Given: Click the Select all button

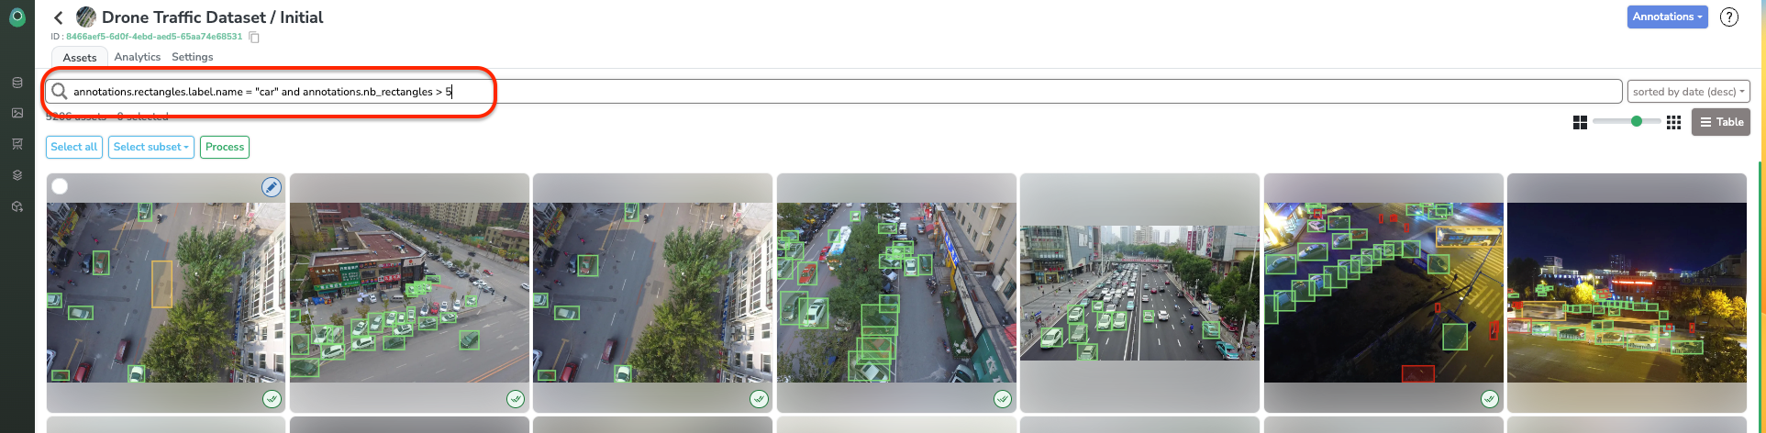Looking at the screenshot, I should pyautogui.click(x=74, y=147).
